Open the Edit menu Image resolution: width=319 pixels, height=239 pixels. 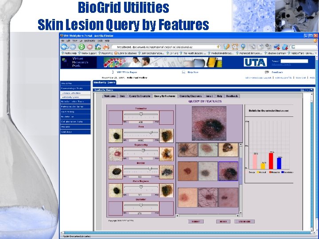click(x=68, y=41)
